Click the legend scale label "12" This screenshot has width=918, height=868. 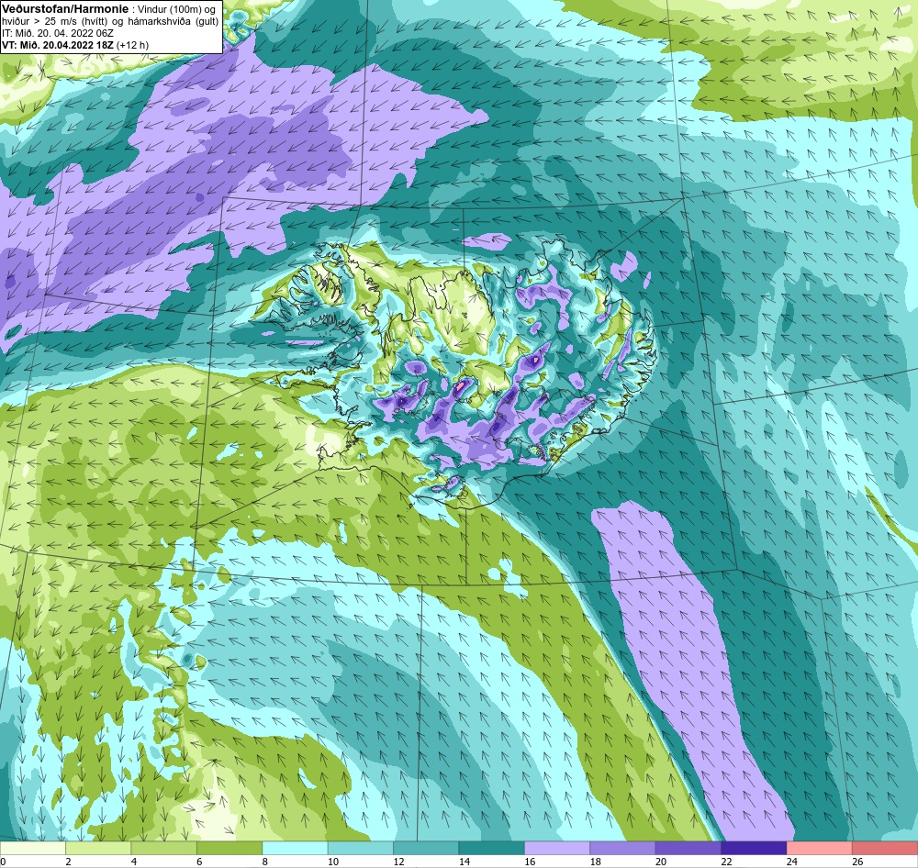pyautogui.click(x=398, y=862)
